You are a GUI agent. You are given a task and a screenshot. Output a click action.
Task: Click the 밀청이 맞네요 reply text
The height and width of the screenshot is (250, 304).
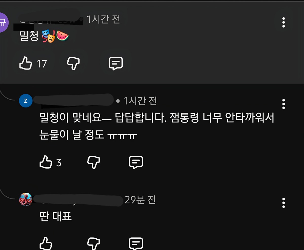point(157,127)
